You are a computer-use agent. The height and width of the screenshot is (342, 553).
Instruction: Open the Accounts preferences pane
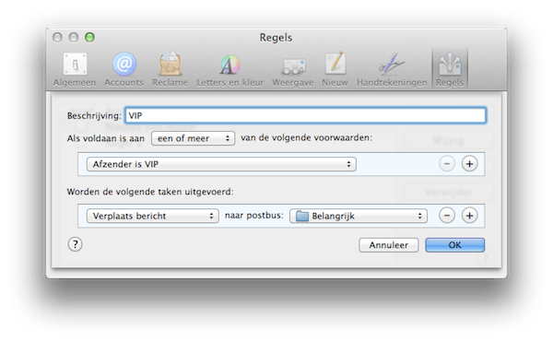pos(124,69)
